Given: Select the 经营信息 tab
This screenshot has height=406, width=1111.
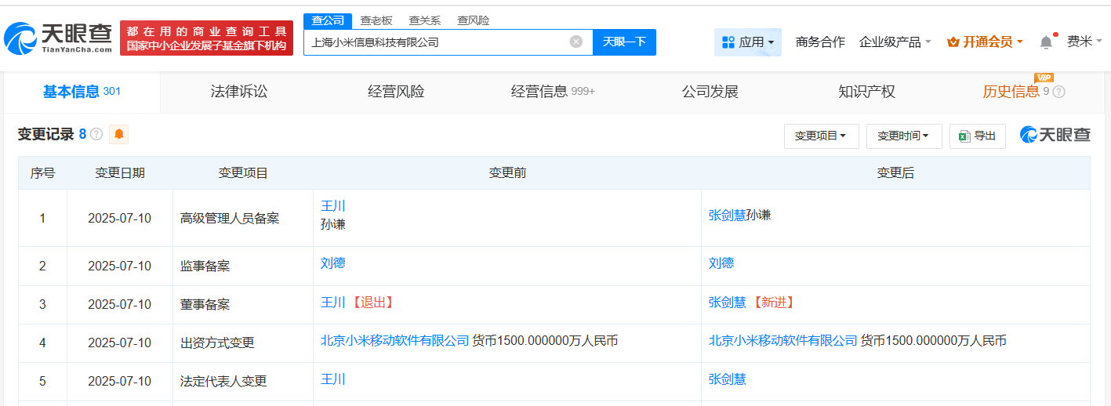Looking at the screenshot, I should [553, 92].
